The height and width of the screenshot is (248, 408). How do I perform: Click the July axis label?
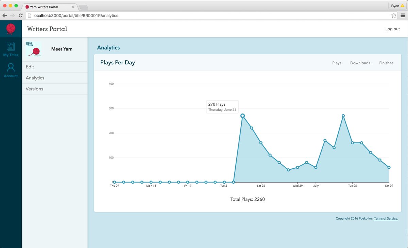pyautogui.click(x=316, y=186)
